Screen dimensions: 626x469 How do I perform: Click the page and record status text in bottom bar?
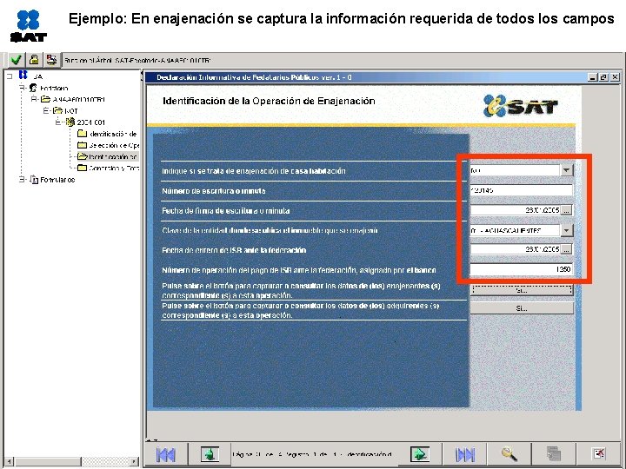[312, 454]
